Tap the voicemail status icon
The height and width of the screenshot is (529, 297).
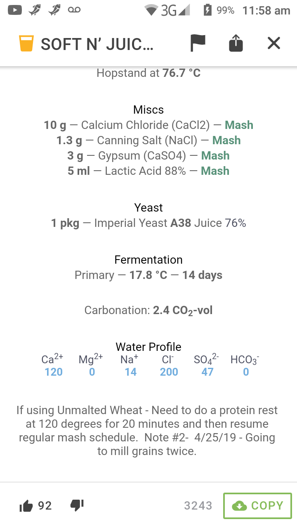coord(74,10)
